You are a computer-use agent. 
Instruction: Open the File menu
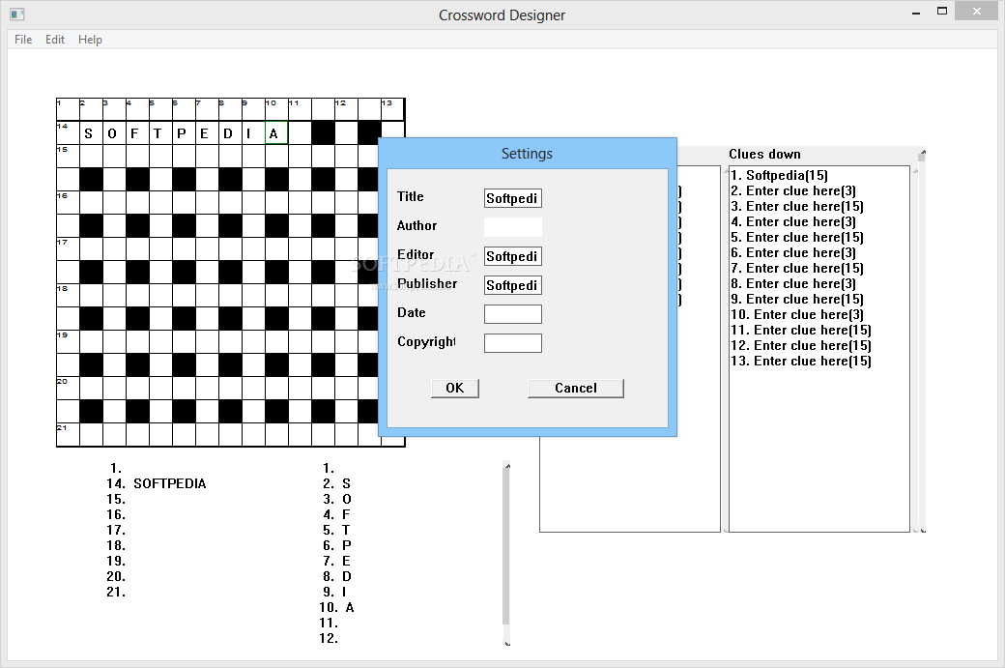pyautogui.click(x=23, y=39)
